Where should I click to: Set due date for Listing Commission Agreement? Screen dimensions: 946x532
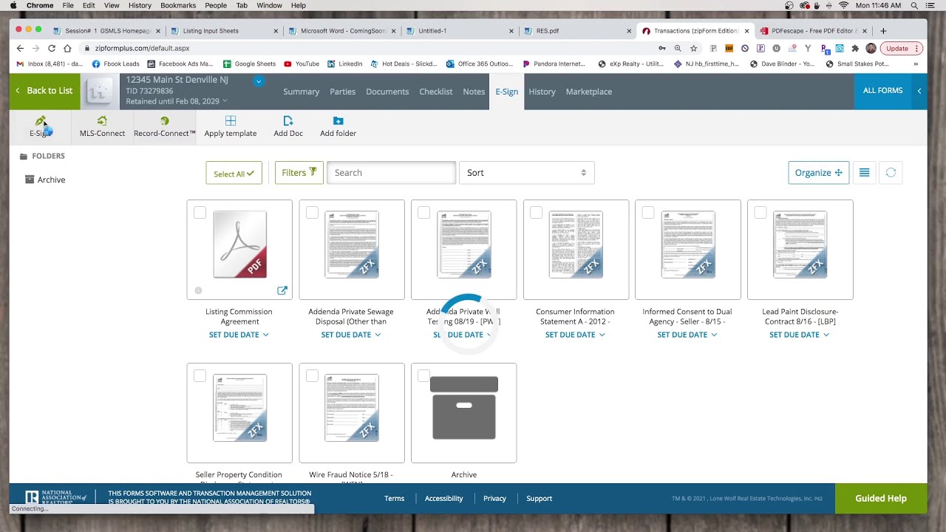[239, 335]
